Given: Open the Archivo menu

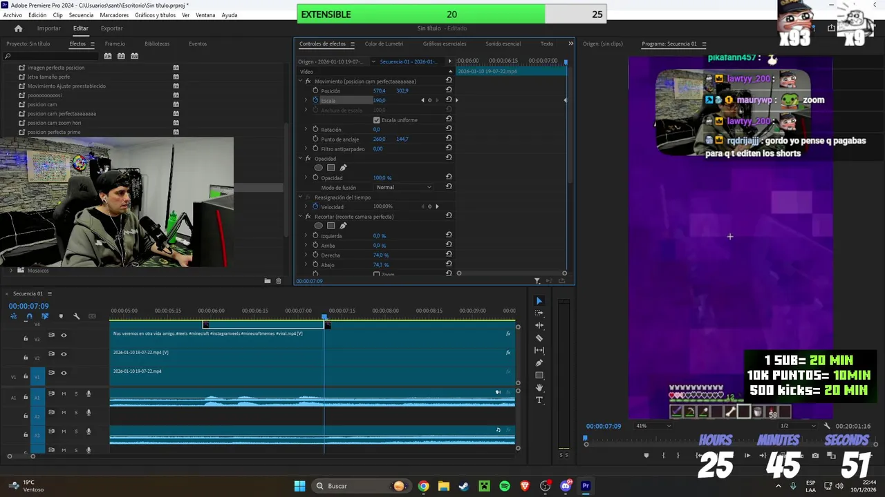Looking at the screenshot, I should (x=12, y=15).
